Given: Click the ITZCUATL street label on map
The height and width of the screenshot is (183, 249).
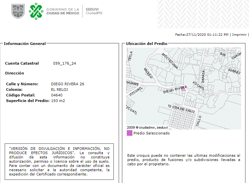Looking at the screenshot, I should tap(136, 91).
